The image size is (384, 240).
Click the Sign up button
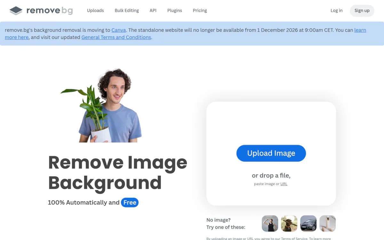362,11
